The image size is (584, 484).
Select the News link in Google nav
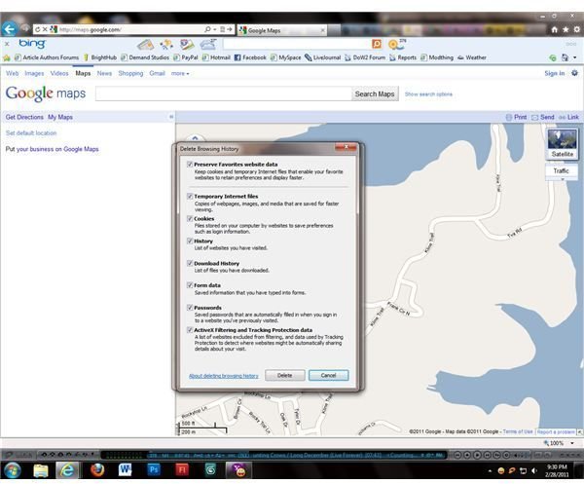click(104, 73)
